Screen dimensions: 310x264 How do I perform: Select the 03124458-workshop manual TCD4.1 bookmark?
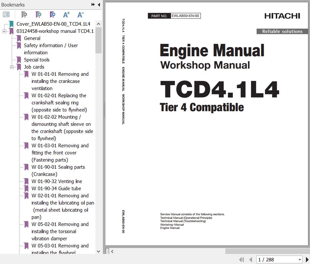coord(55,31)
